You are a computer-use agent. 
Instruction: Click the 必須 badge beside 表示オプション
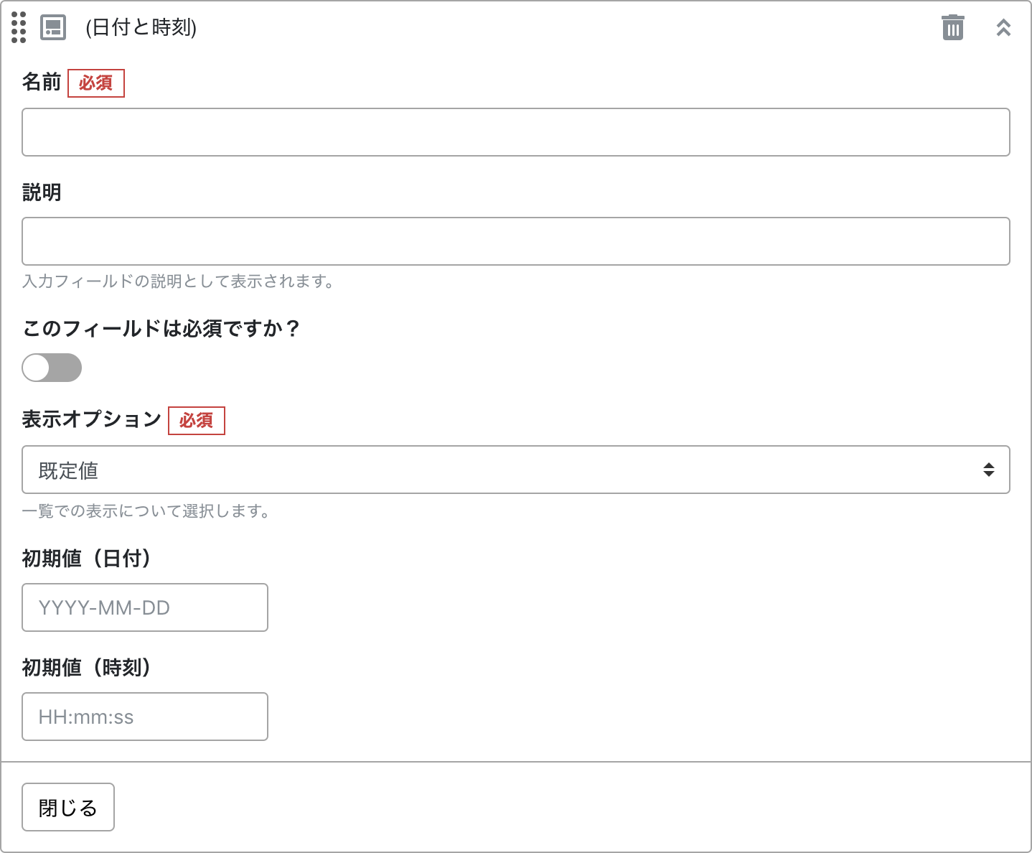click(x=197, y=421)
